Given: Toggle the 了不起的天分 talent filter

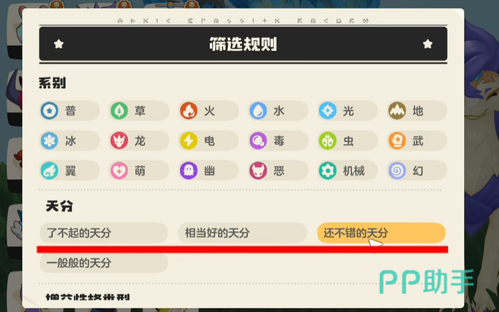Looking at the screenshot, I should pyautogui.click(x=104, y=233).
